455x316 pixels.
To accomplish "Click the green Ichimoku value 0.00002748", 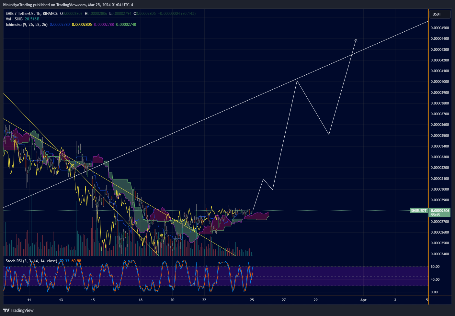I will [126, 25].
